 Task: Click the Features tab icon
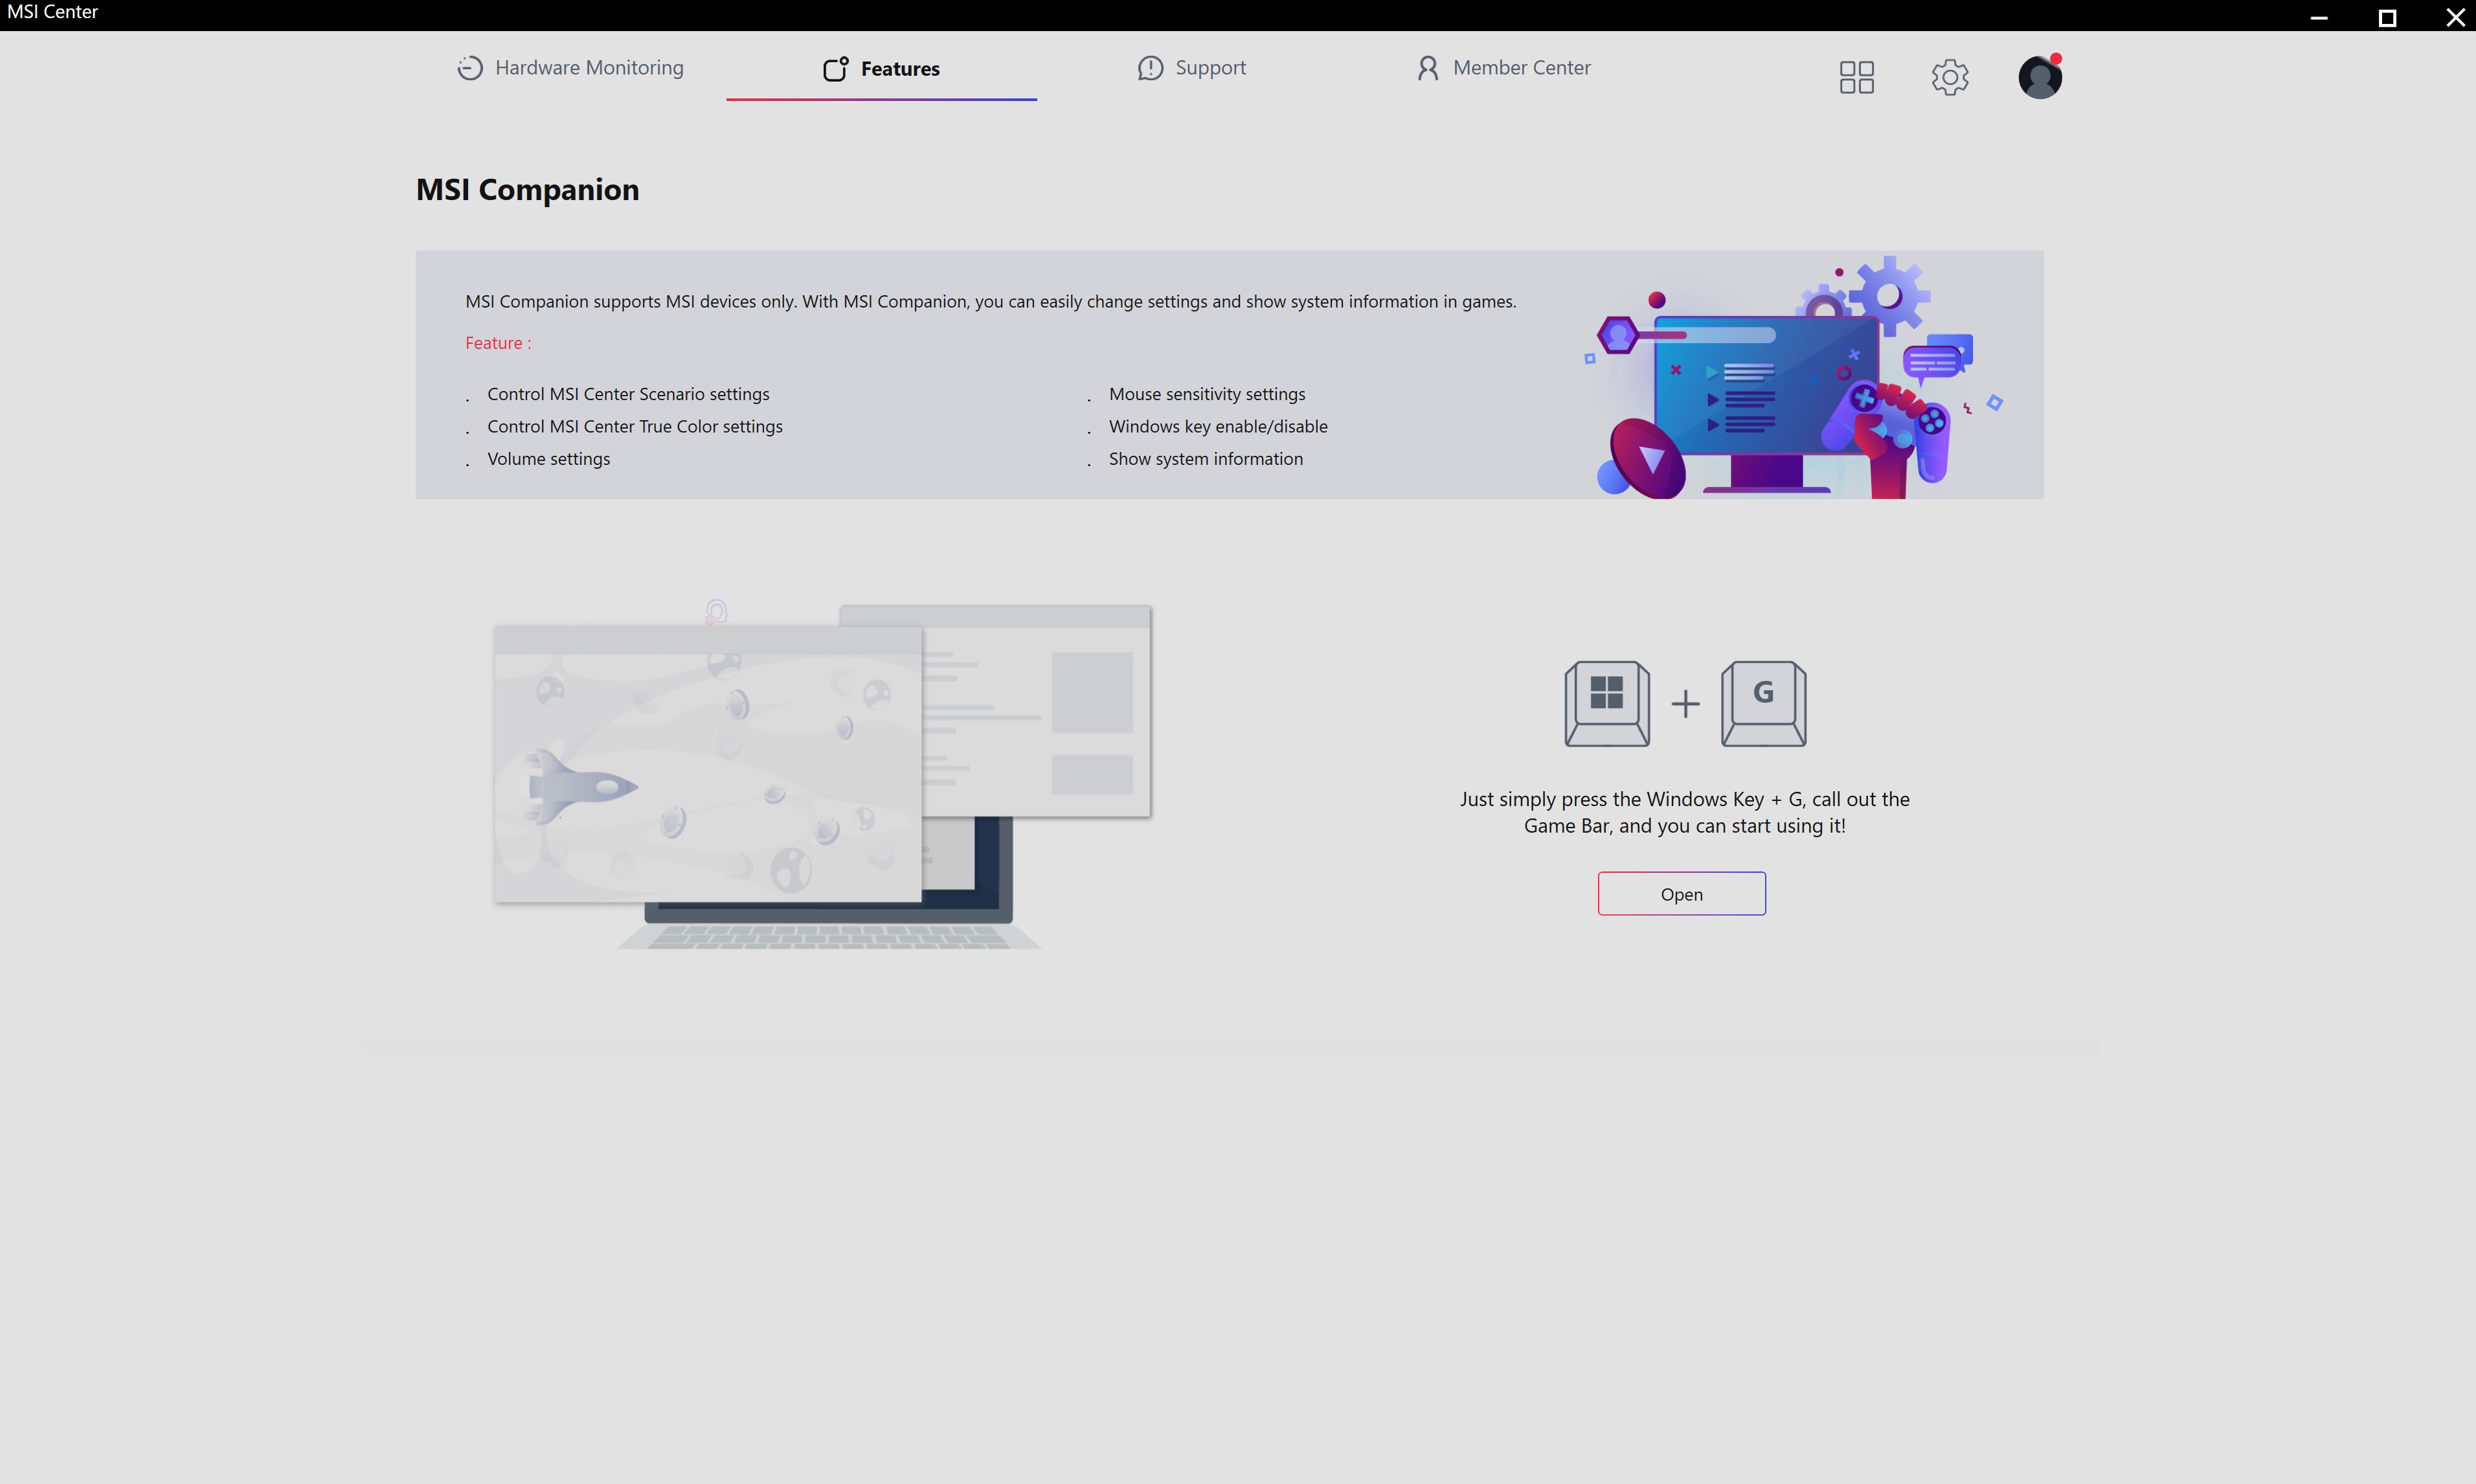pos(835,68)
